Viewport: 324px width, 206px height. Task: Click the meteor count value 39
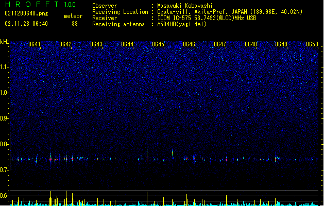coord(75,24)
